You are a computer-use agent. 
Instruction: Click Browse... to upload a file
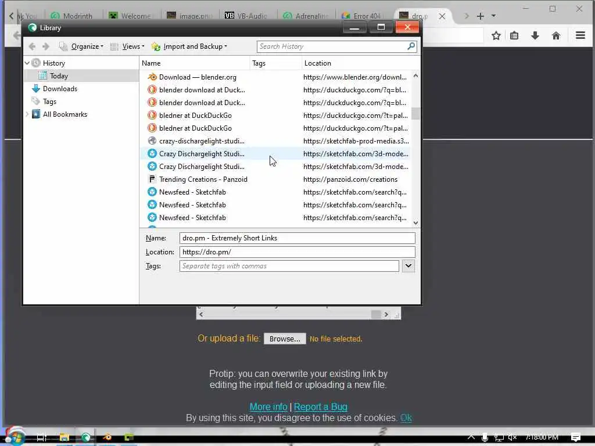click(x=285, y=339)
